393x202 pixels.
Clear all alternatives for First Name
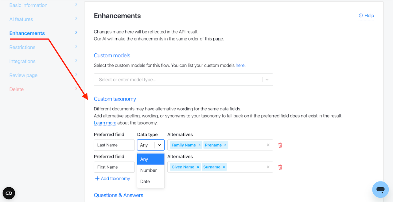(268, 167)
